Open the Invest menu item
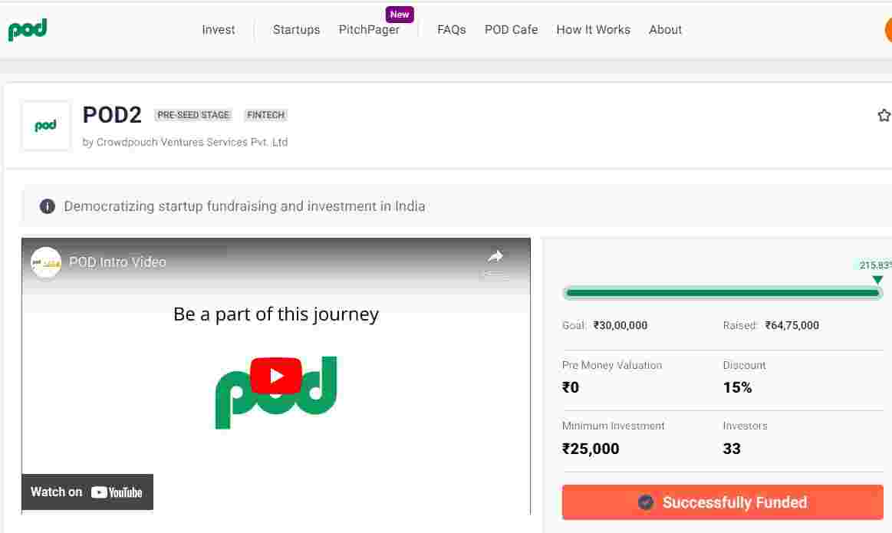Screen dimensions: 892x533 219,30
